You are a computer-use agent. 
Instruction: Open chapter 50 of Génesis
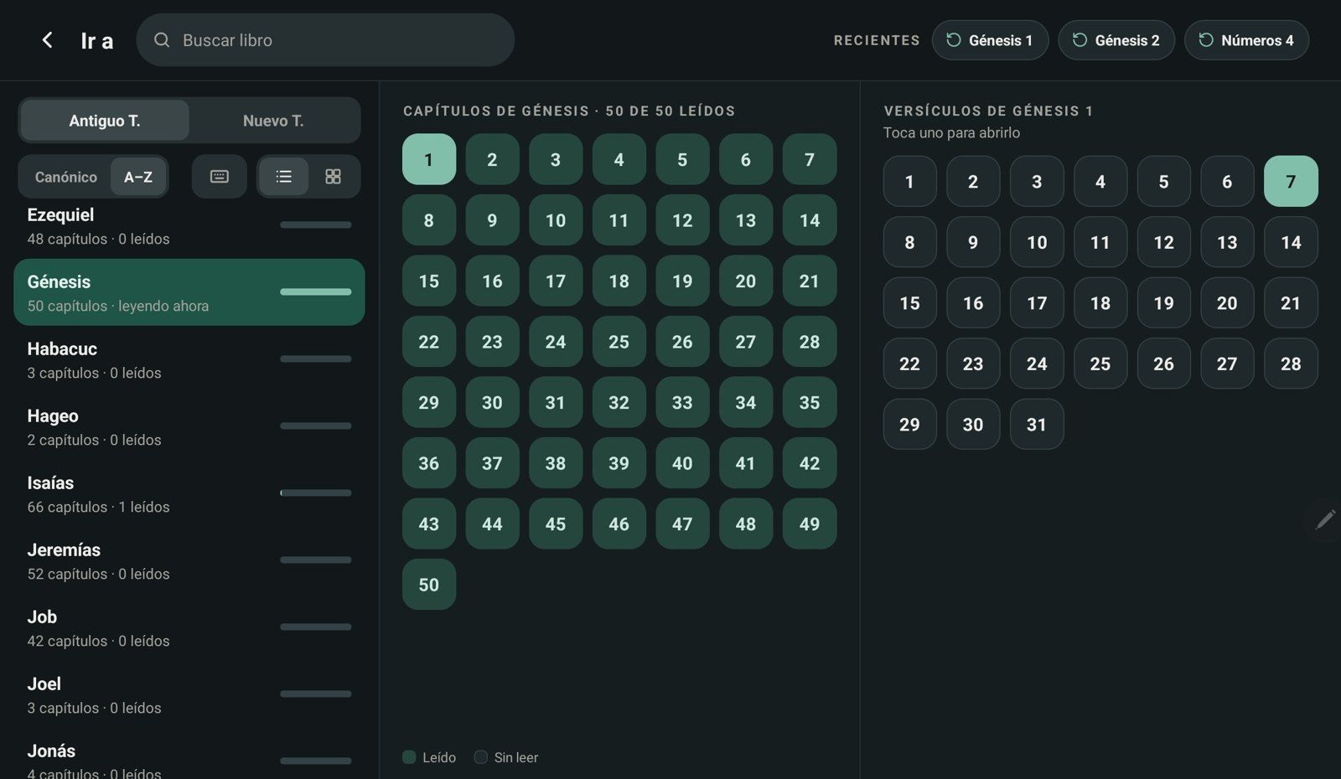(429, 584)
